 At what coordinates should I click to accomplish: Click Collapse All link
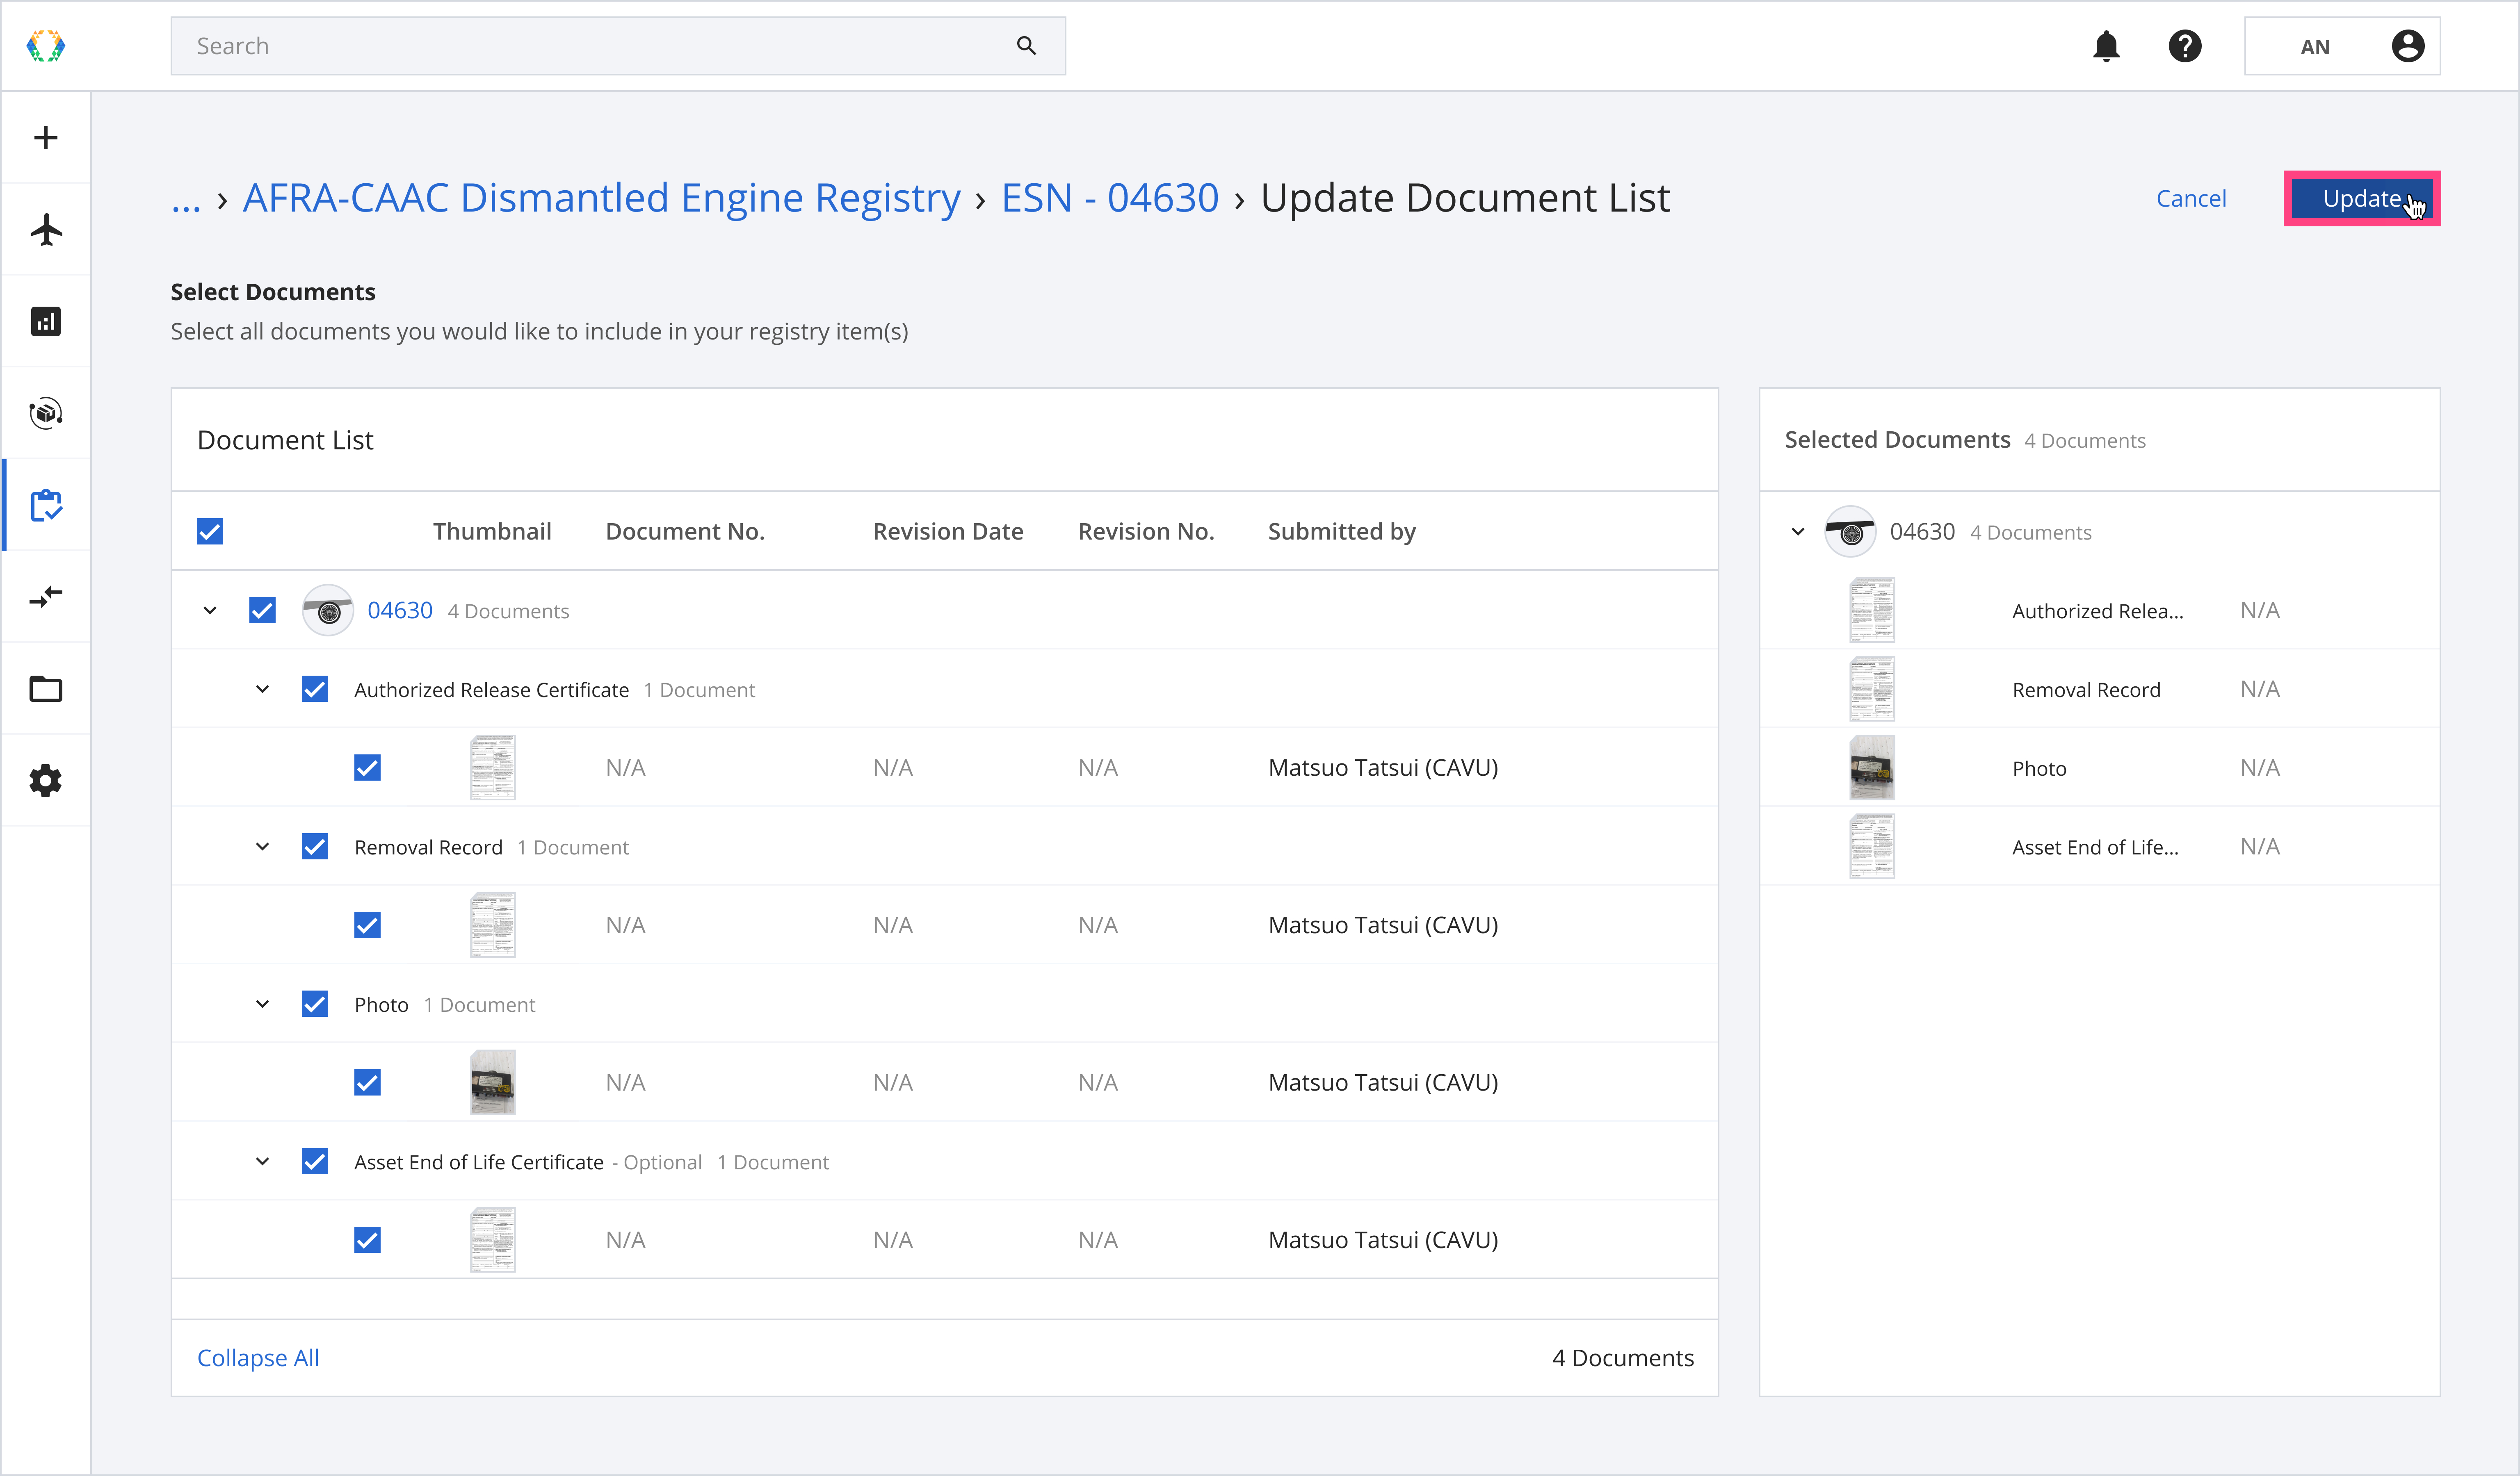pos(258,1357)
